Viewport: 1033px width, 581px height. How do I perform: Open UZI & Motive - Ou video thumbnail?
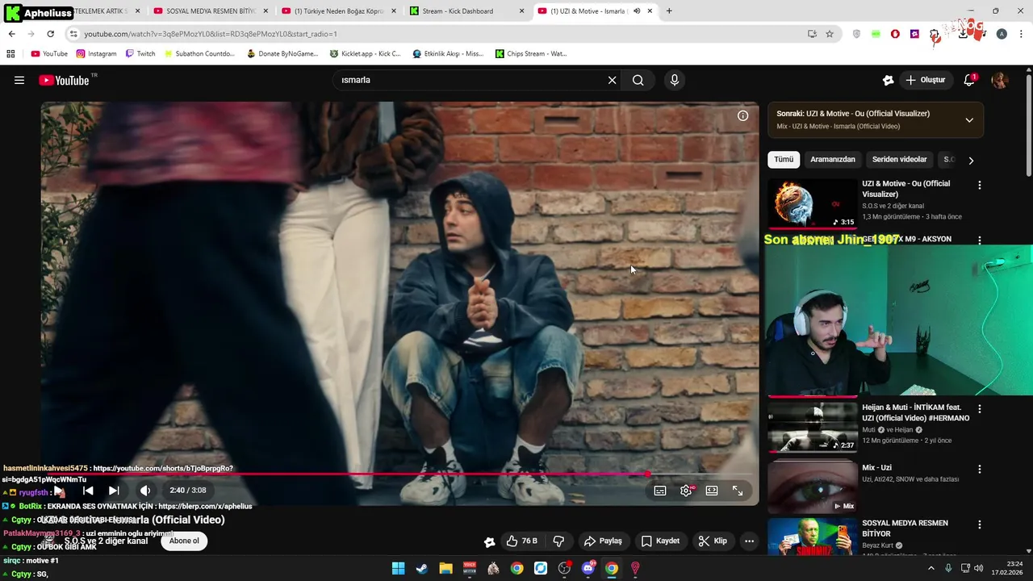coord(812,204)
